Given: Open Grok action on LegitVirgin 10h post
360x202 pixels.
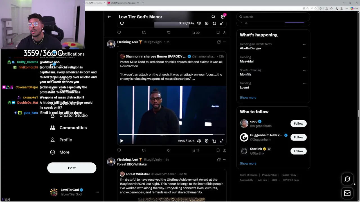Looking at the screenshot, I should [x=219, y=42].
